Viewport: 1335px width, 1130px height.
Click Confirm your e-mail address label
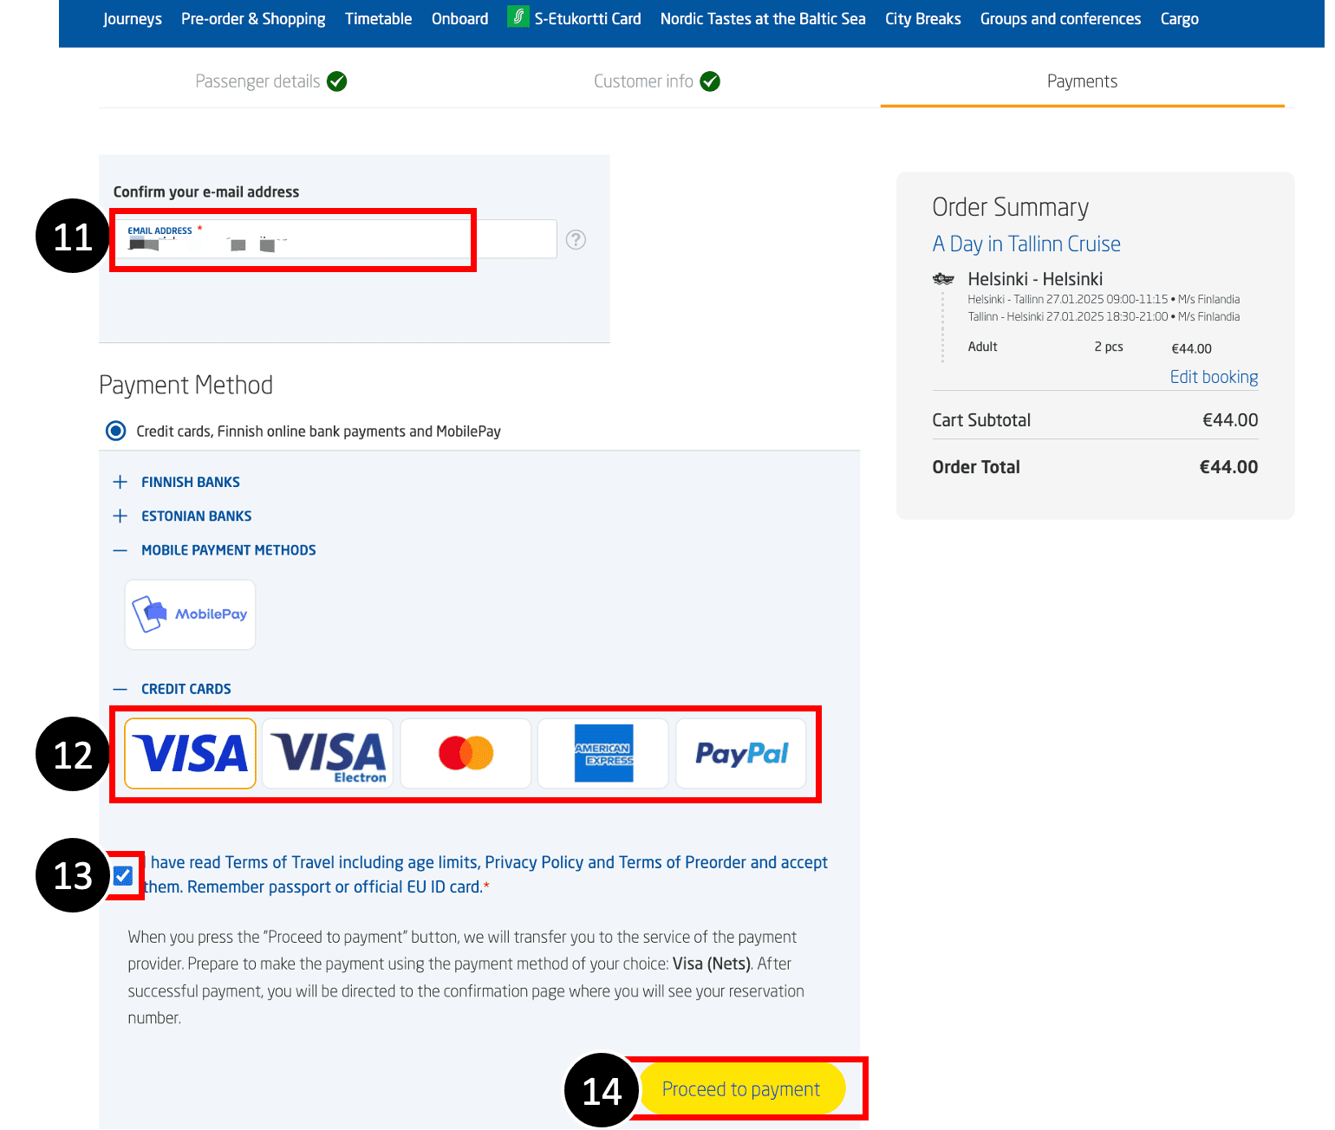pos(206,192)
